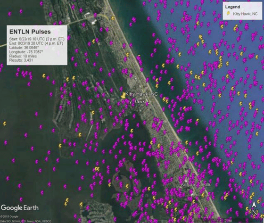Select the Kitty Hawk, NC legend entry

242,14
